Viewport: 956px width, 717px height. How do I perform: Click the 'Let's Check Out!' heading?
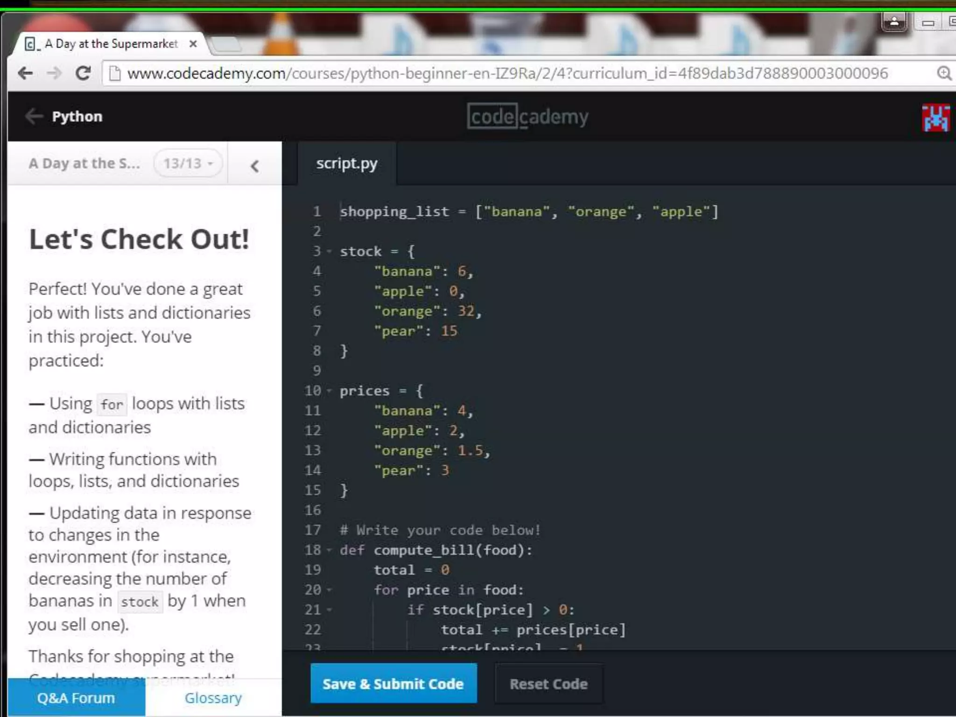pyautogui.click(x=139, y=239)
